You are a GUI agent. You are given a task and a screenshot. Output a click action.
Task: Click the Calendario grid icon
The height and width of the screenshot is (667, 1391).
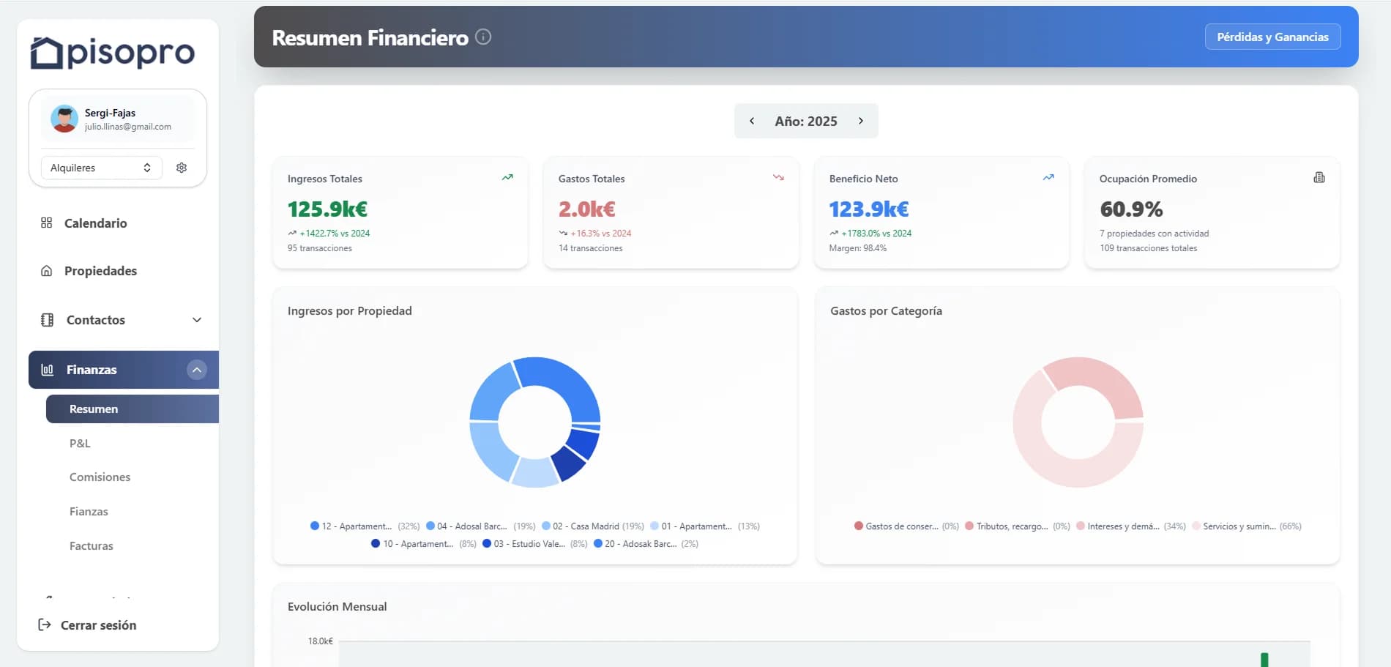pos(46,223)
